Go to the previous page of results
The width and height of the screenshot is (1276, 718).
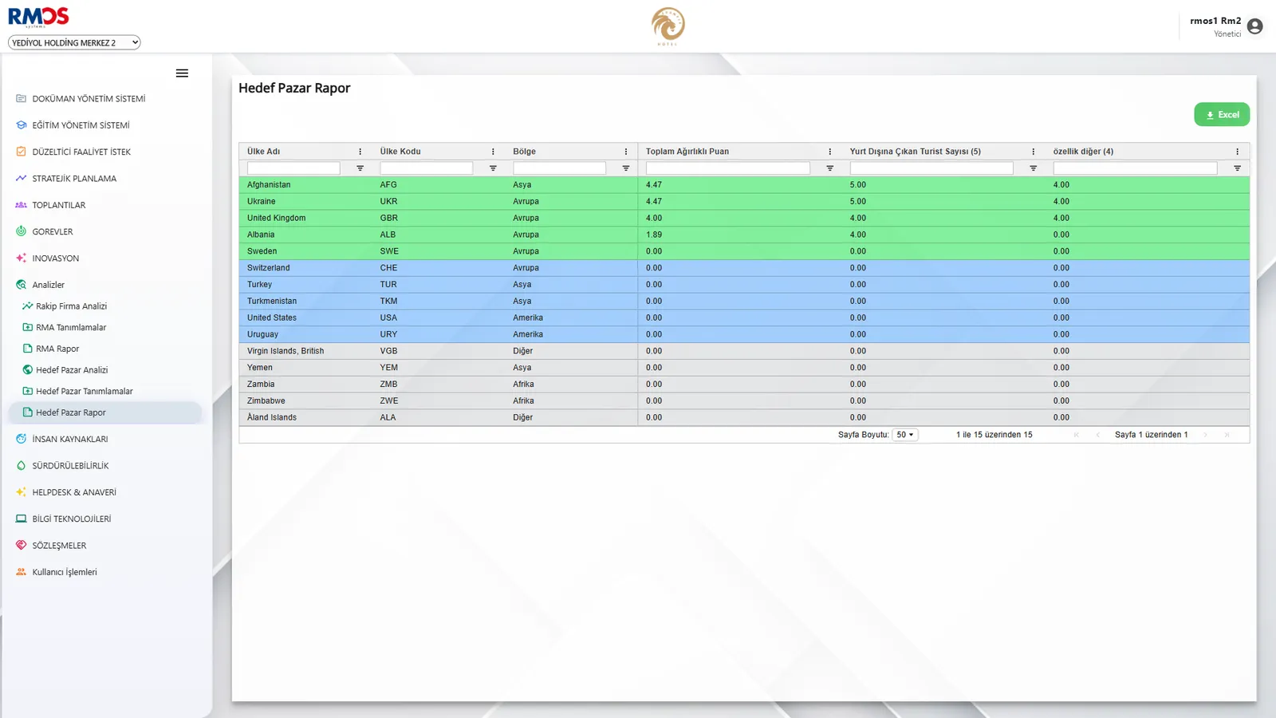click(1098, 435)
